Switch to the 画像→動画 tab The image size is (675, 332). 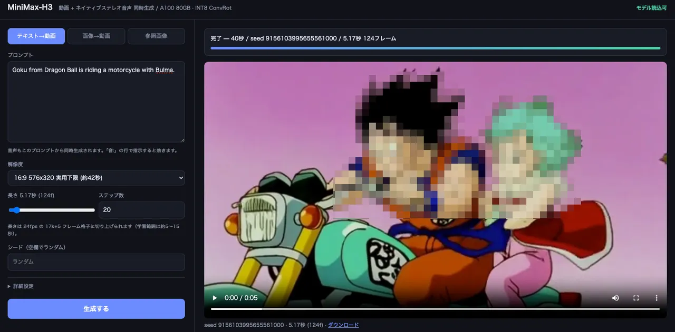coord(97,36)
